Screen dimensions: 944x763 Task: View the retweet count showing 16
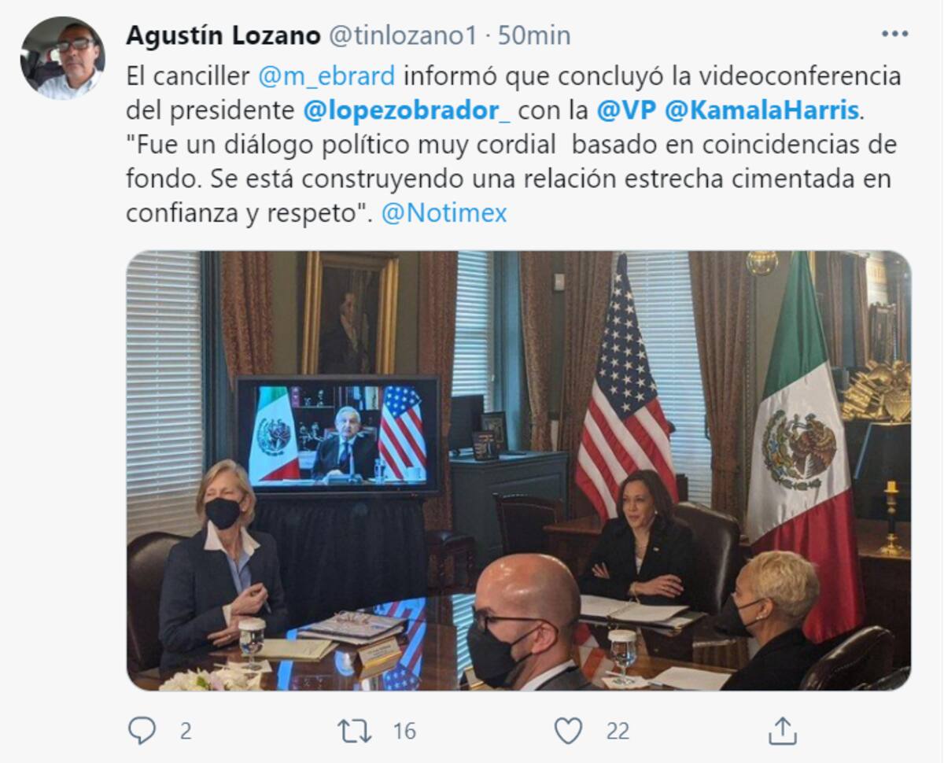tap(404, 732)
